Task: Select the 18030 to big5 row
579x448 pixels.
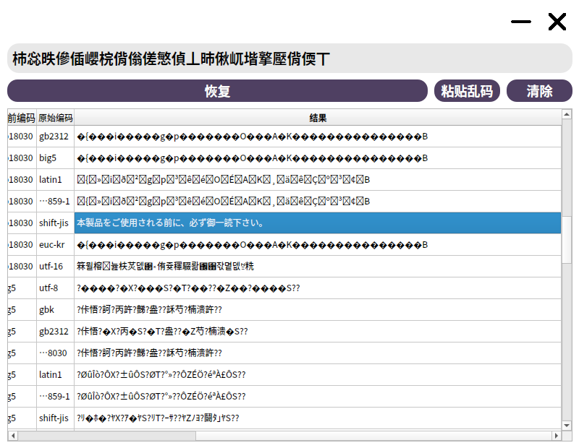Action: [284, 158]
